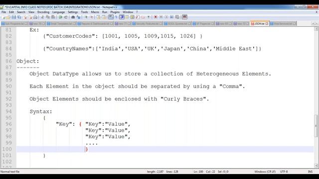The image size is (319, 179).
Task: Switch to the Web Services tab
Action: [283, 24]
